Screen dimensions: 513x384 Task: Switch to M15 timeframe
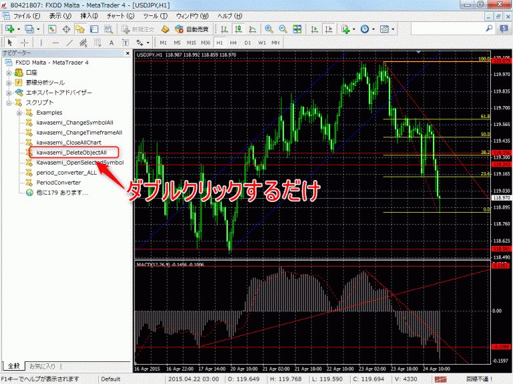tap(191, 43)
